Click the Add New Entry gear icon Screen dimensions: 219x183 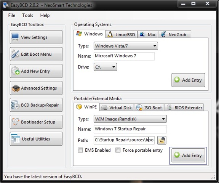(15, 71)
